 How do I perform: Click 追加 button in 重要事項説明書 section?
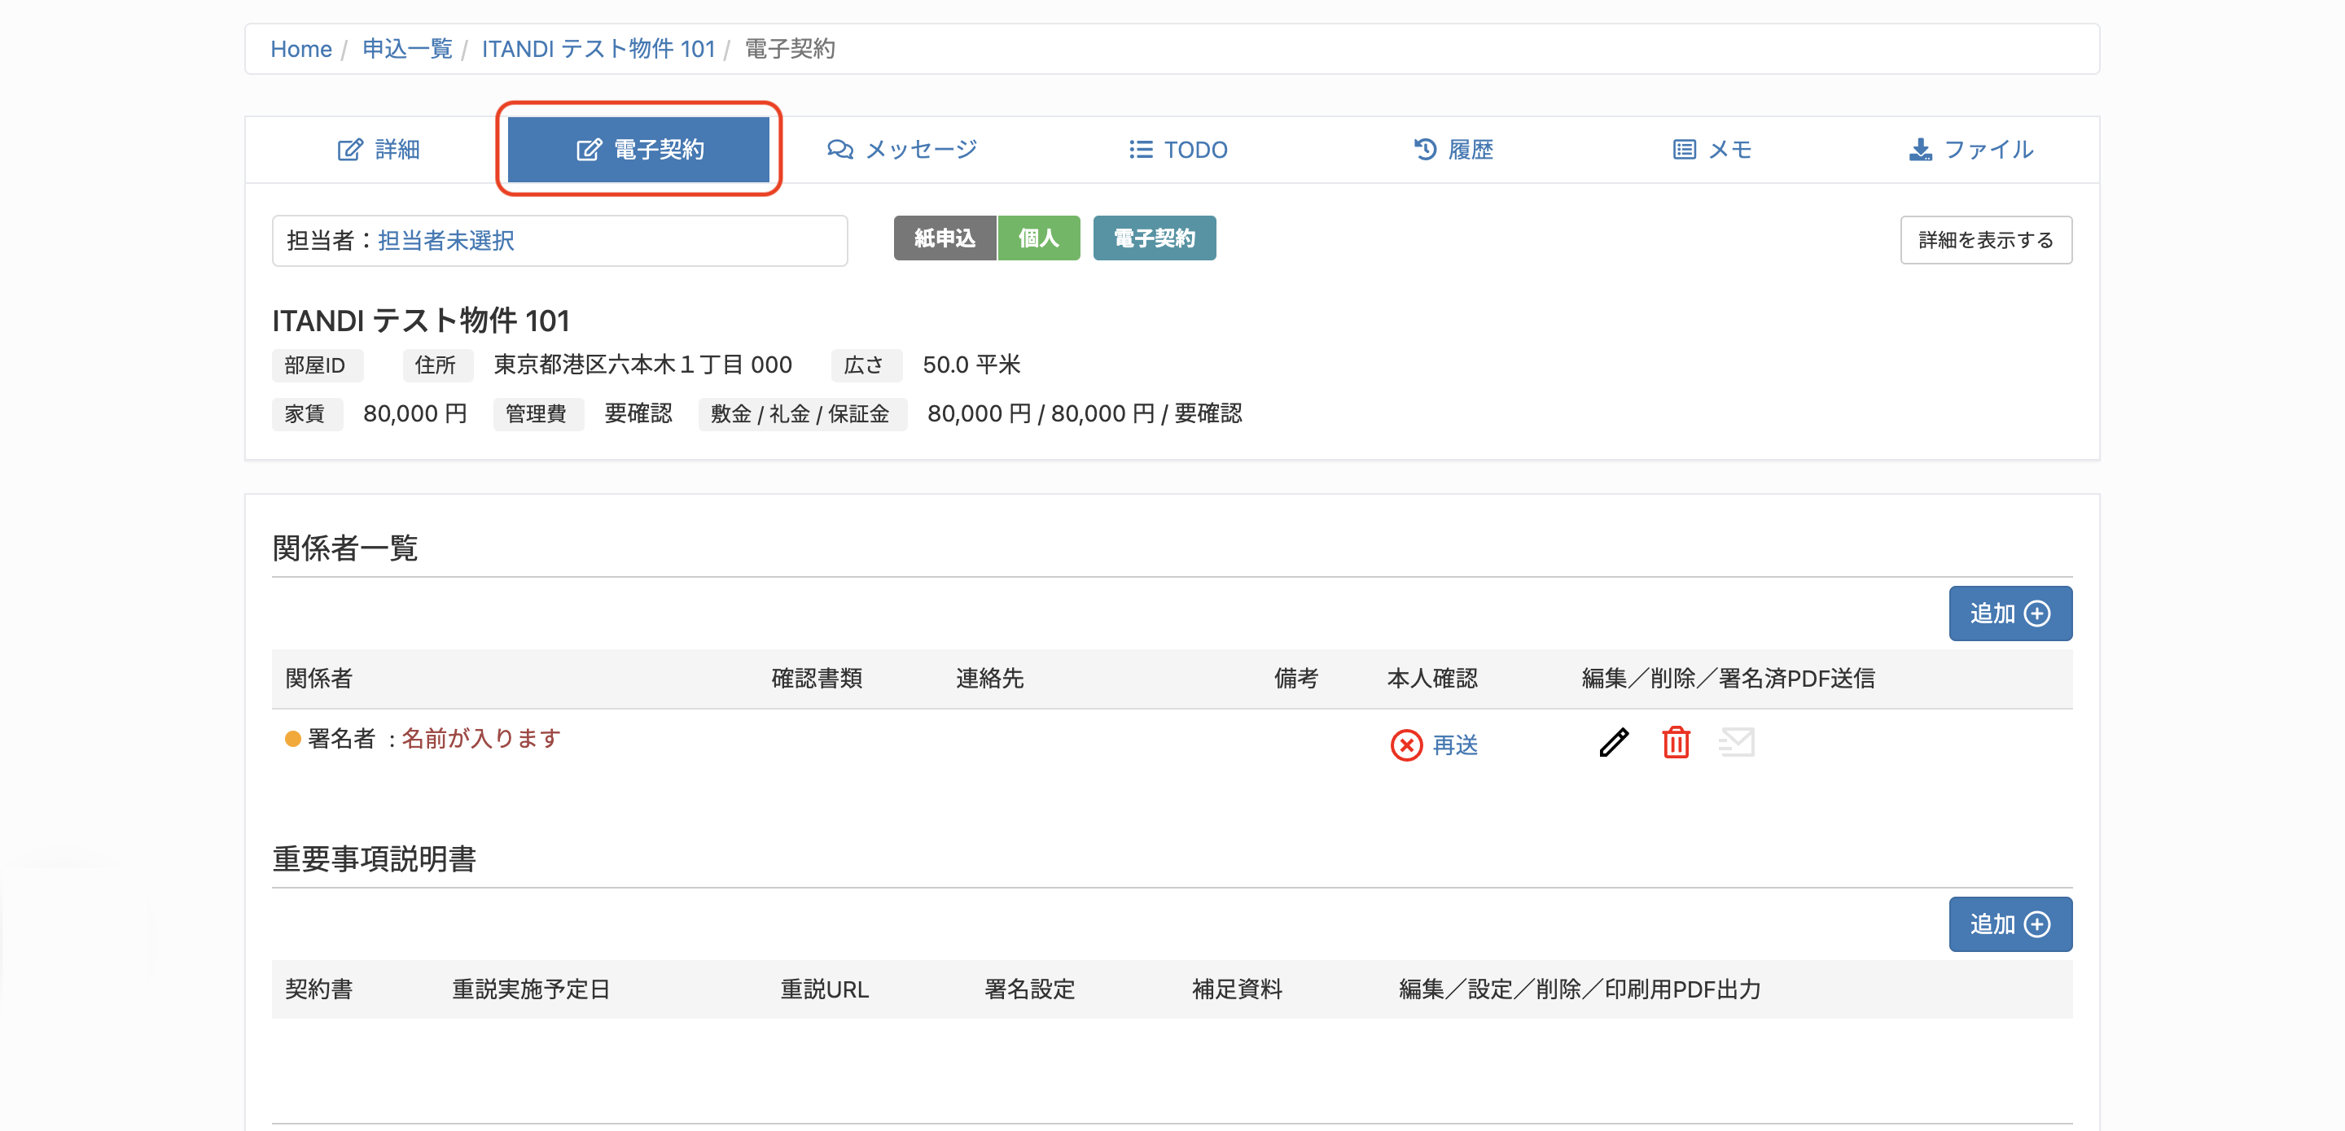tap(2010, 924)
